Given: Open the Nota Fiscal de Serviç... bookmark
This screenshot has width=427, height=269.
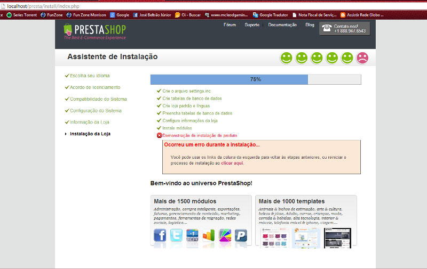Looking at the screenshot, I should coord(314,15).
